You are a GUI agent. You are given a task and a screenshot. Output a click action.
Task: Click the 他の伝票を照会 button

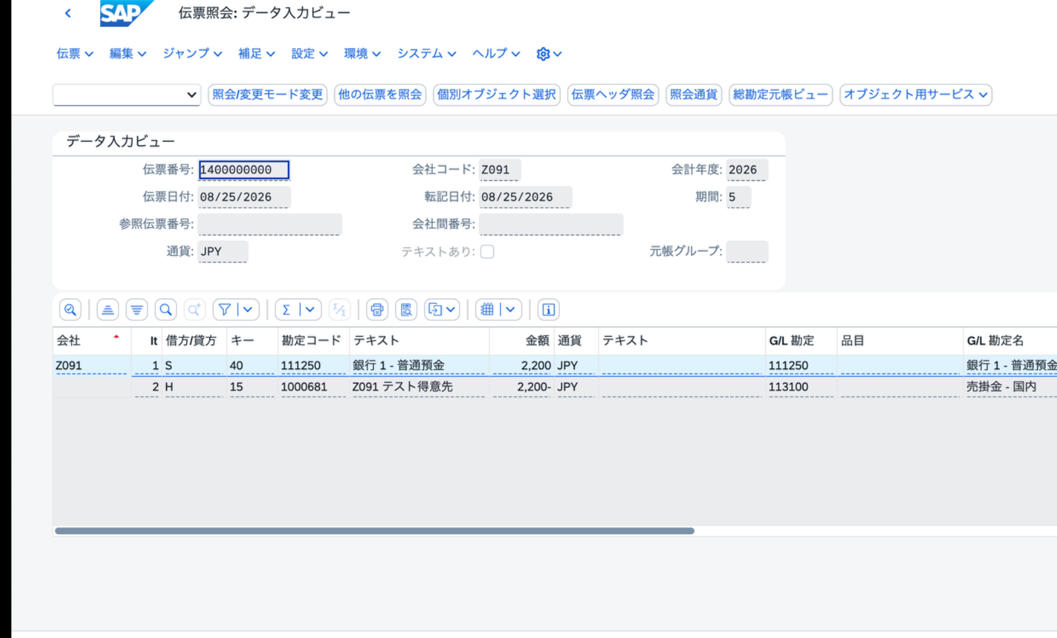(380, 95)
